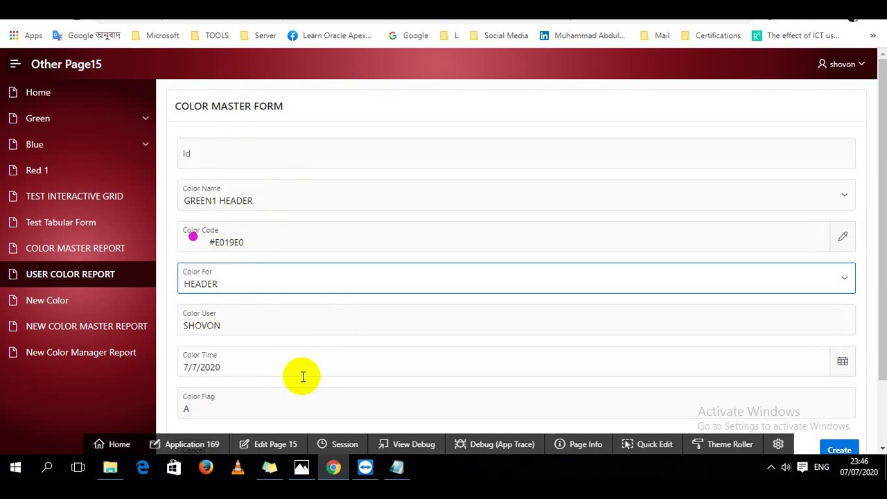Open the Google bookmark
Screen dimensions: 887x499
click(x=408, y=35)
